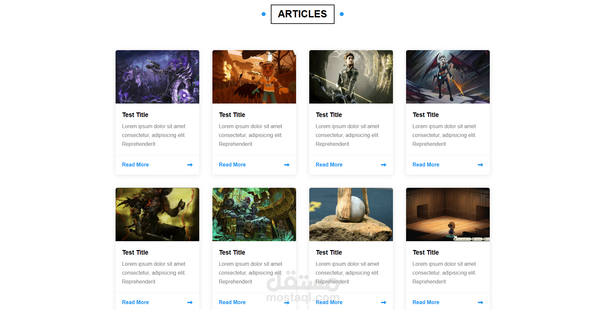
Task: Click arrow icon on stone hammer card
Action: coord(383,302)
